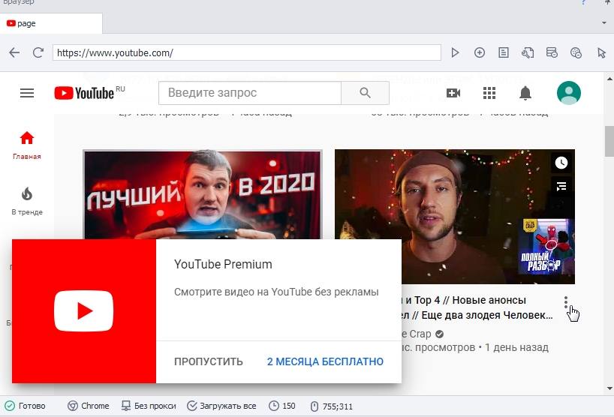
Task: Open the YouTube apps grid icon
Action: click(489, 93)
